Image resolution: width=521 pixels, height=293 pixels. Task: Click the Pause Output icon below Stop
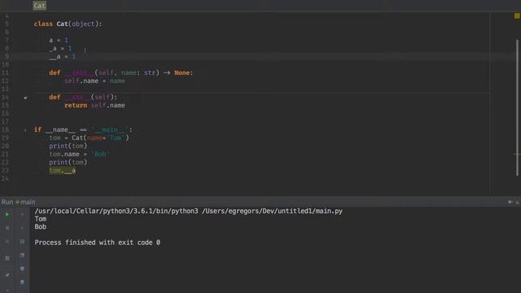tap(7, 242)
